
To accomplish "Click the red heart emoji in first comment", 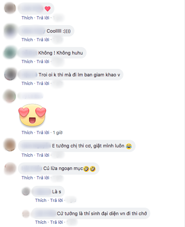I will pyautogui.click(x=48, y=9).
